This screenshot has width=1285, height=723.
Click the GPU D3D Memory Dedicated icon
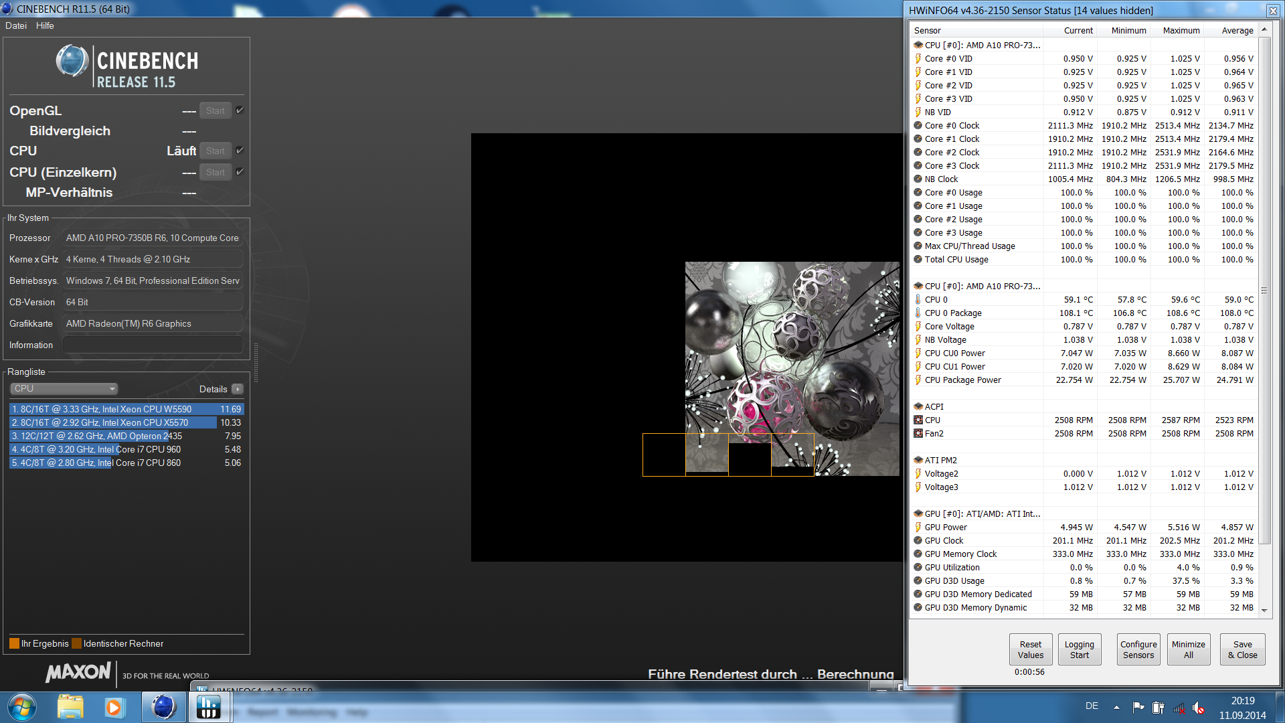pyautogui.click(x=918, y=594)
